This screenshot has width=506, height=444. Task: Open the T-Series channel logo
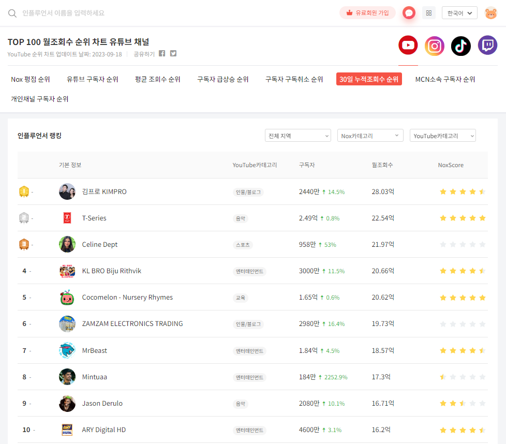coord(67,218)
